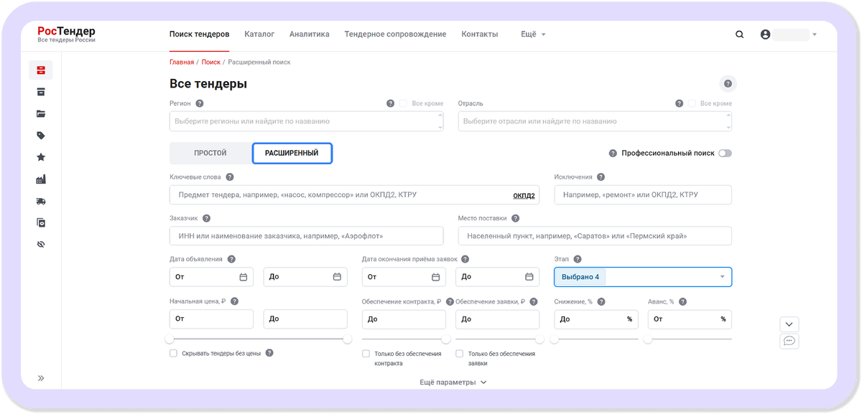This screenshot has height=414, width=862.
Task: Click help icon next to Этап
Action: 578,259
